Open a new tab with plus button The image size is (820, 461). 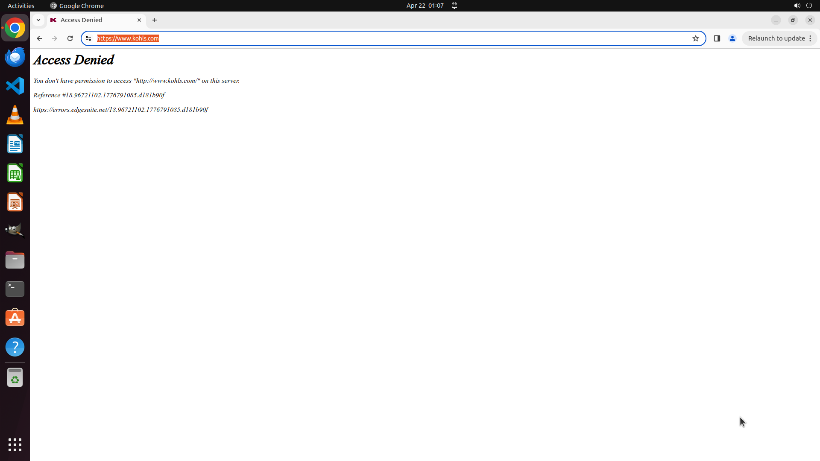[x=155, y=20]
